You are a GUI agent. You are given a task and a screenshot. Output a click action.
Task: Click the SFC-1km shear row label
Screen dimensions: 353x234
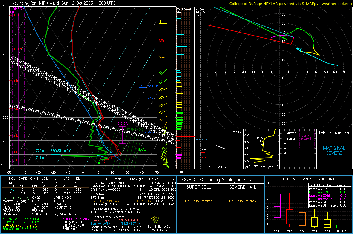click(97, 183)
